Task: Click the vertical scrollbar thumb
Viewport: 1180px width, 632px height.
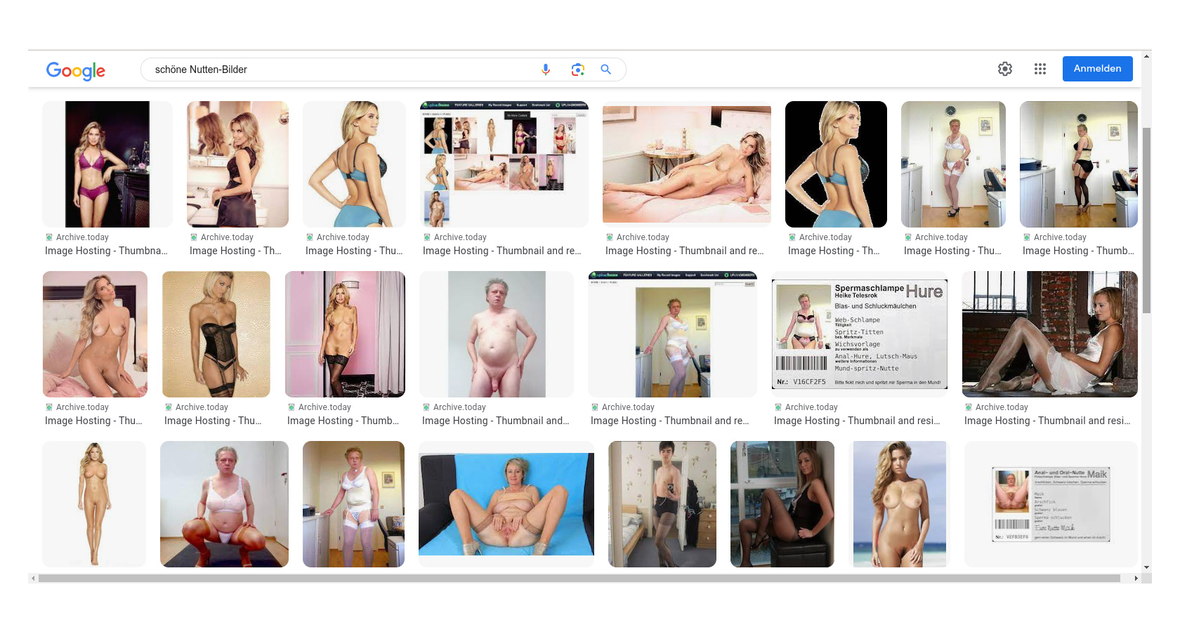Action: click(1146, 218)
